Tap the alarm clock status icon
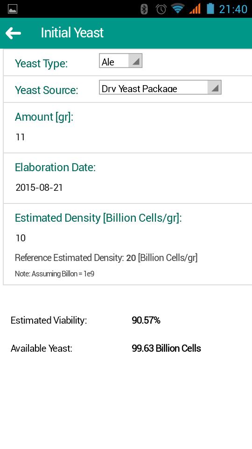Image resolution: width=252 pixels, height=449 pixels. (x=161, y=9)
